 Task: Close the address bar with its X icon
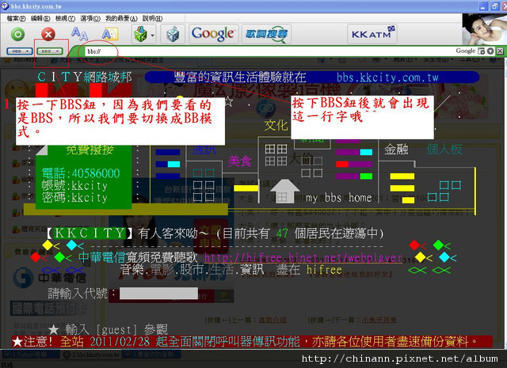click(500, 51)
